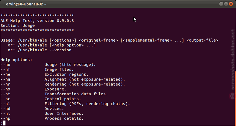
Task: Click the --hc Control points line
Action: coord(41,99)
